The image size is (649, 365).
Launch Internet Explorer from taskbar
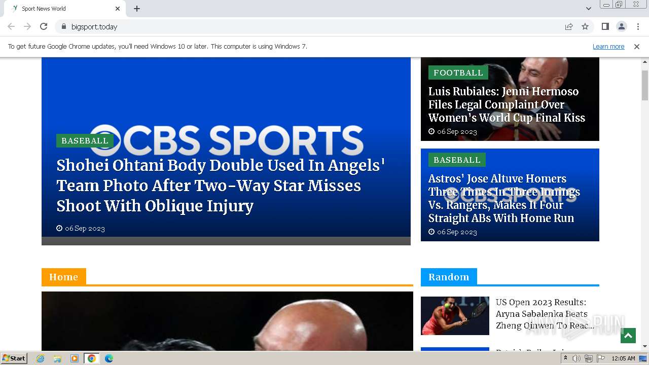[x=41, y=358]
